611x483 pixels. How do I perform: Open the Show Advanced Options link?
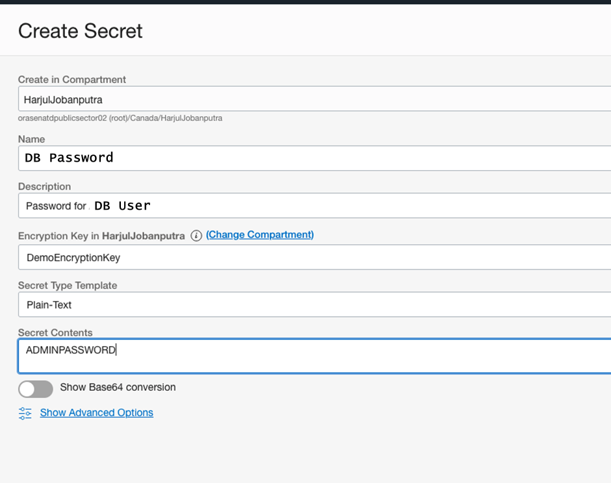(97, 413)
